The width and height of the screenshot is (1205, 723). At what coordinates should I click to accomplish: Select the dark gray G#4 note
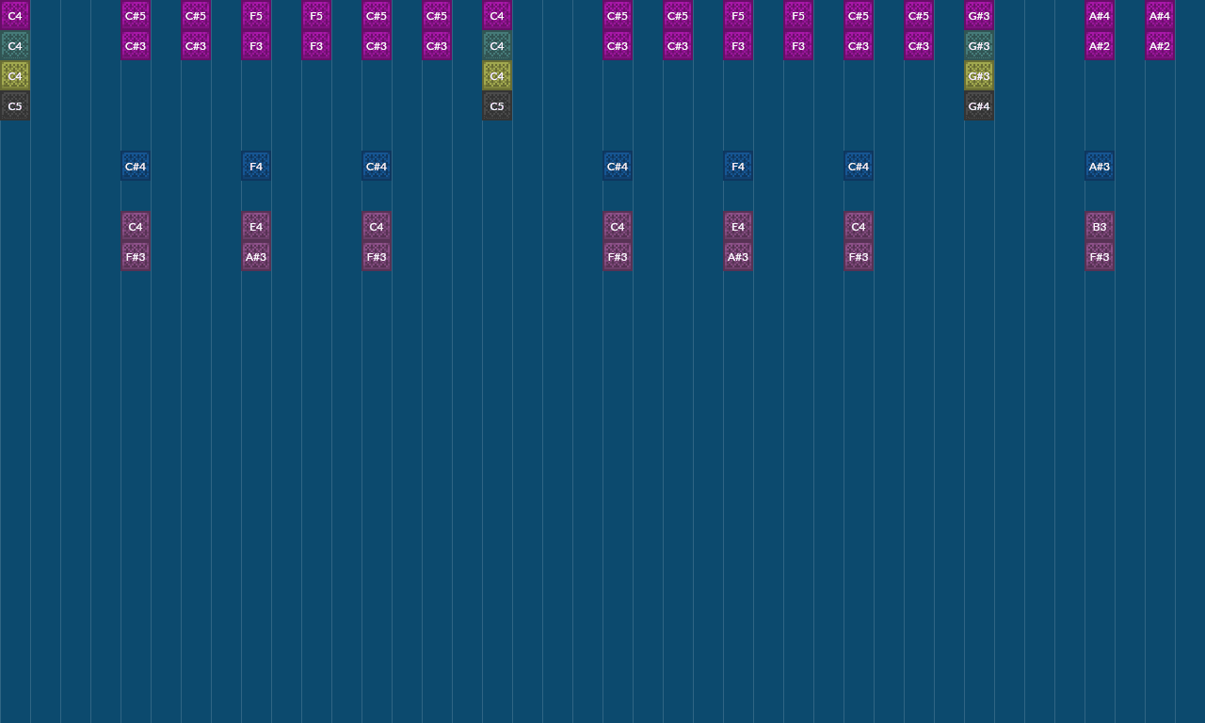[979, 106]
